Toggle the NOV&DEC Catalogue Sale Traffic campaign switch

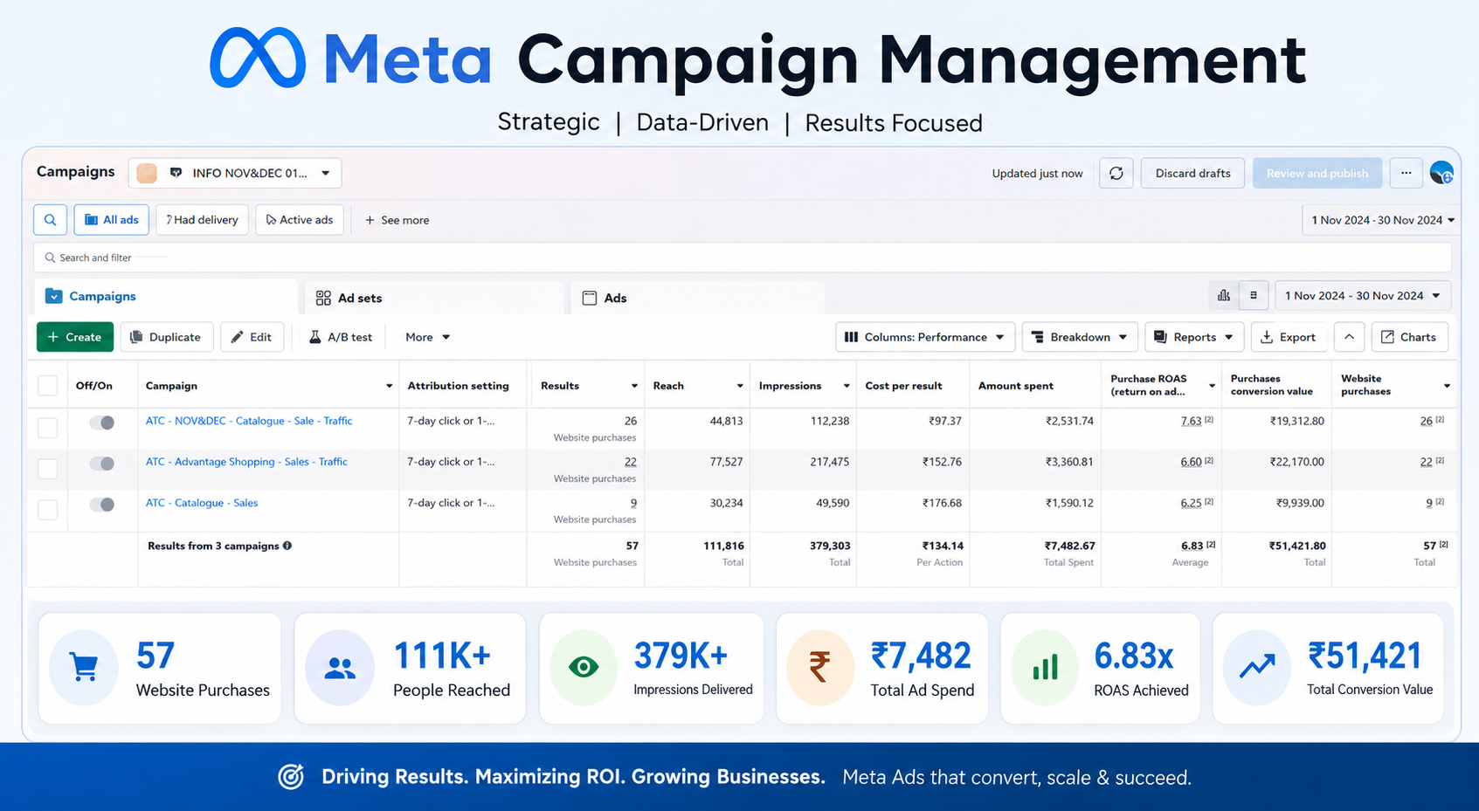(x=102, y=423)
